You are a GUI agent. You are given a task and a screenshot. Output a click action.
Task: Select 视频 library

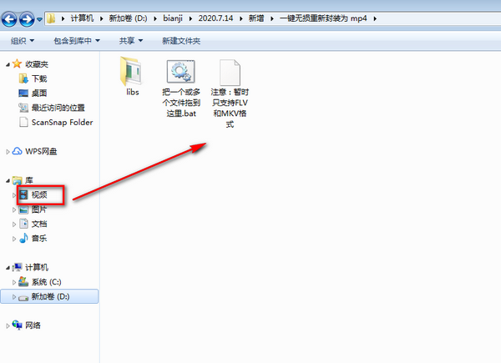pyautogui.click(x=39, y=194)
